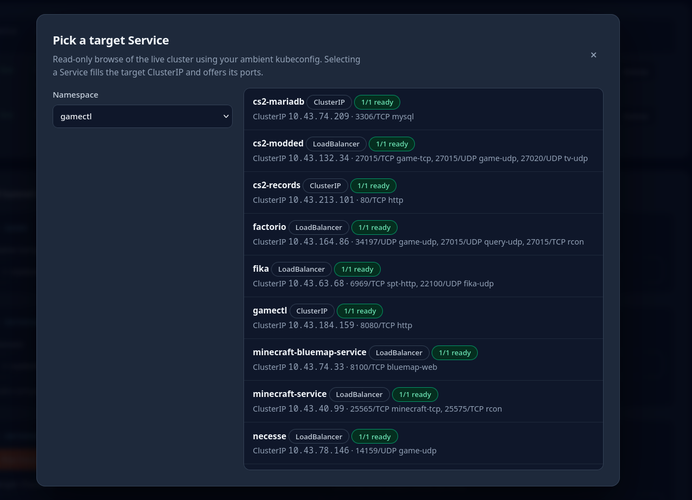Click the ClusterIP badge on cs2-records
This screenshot has width=692, height=500.
[x=325, y=185]
